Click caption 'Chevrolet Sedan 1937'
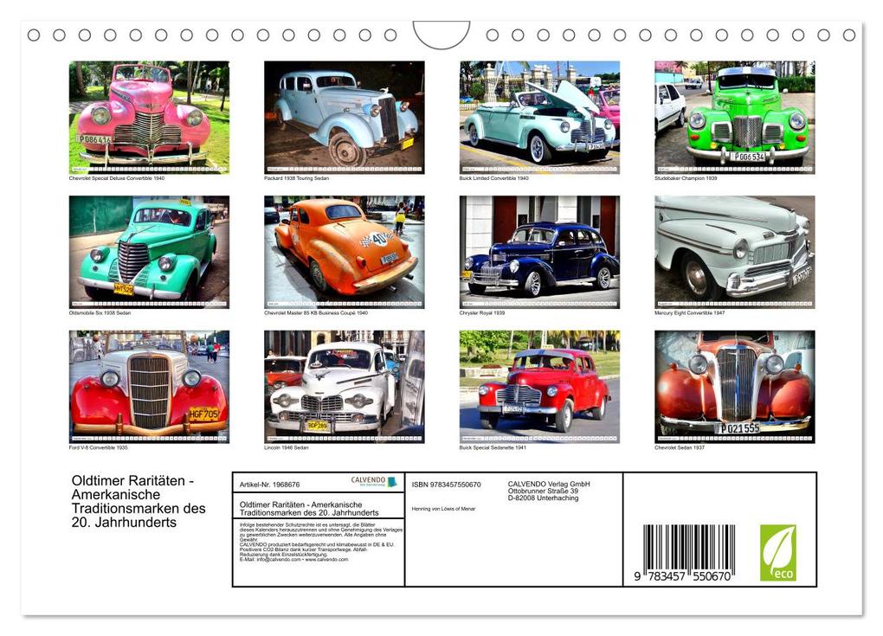 [x=680, y=448]
